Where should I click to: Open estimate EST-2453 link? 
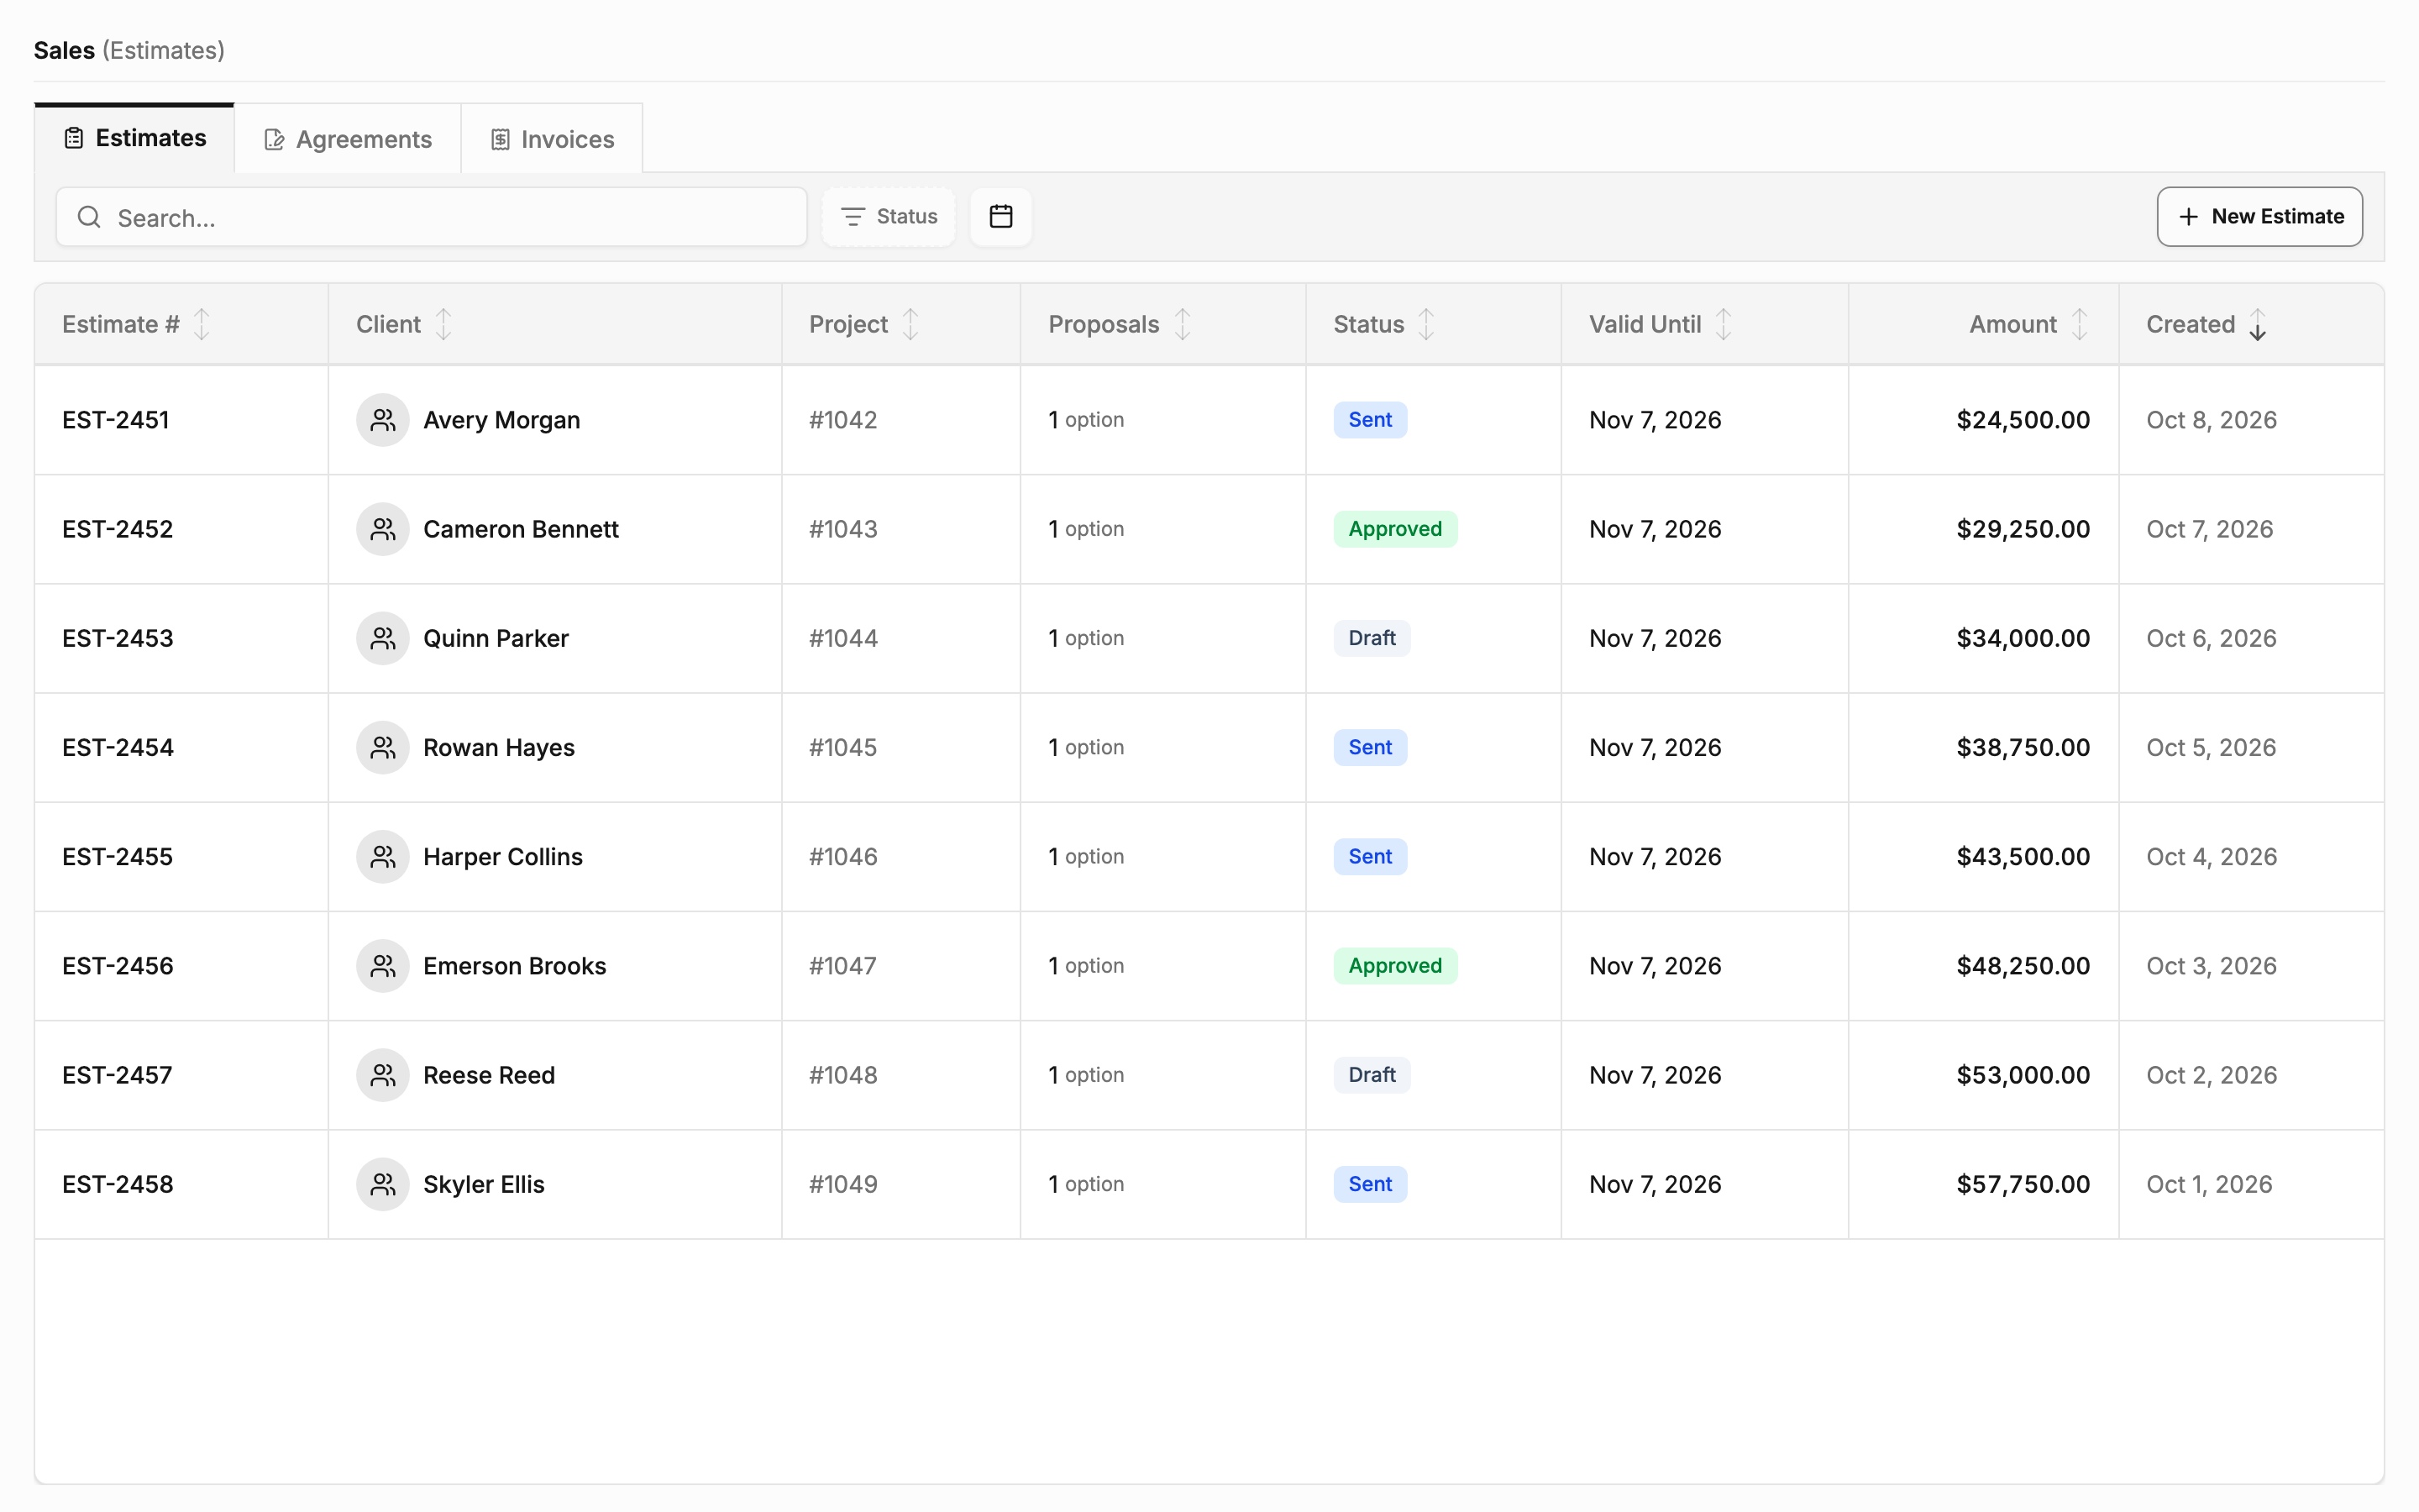118,638
